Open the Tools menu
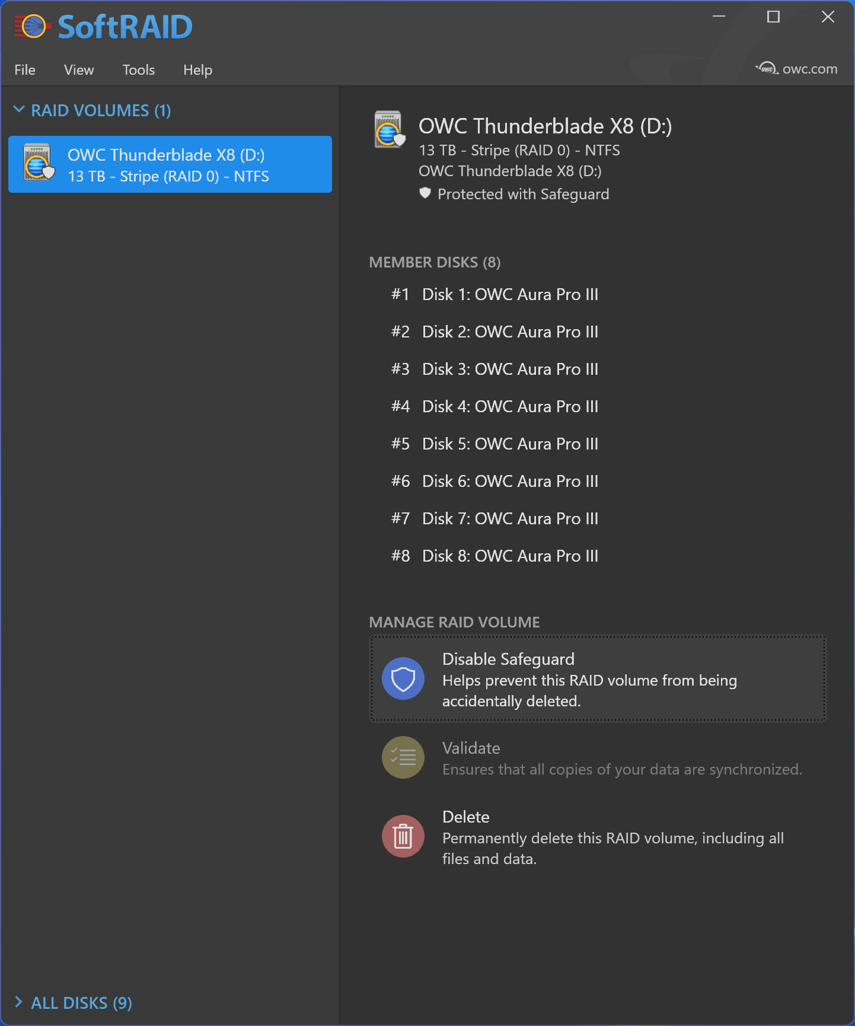 click(x=139, y=70)
